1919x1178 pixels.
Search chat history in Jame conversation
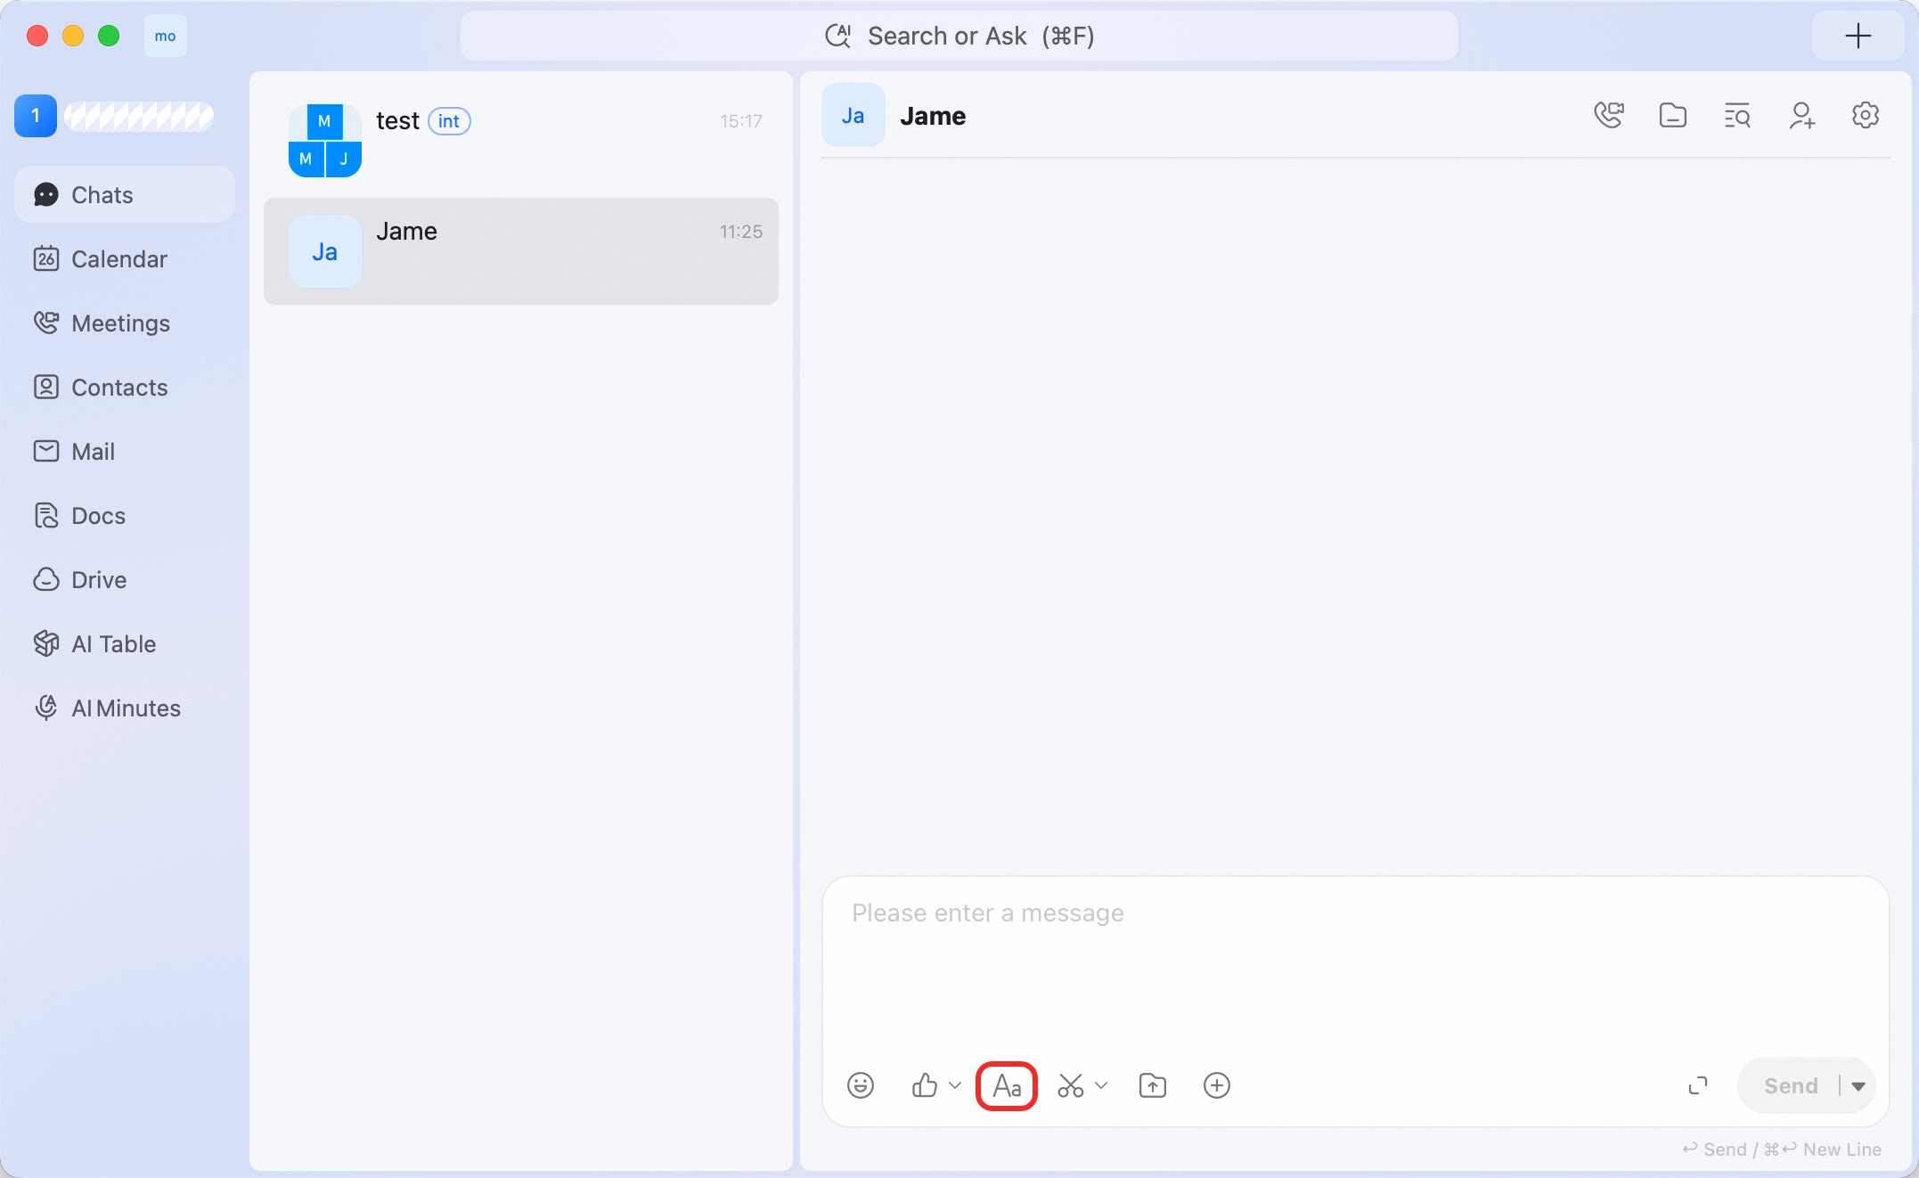[1737, 115]
